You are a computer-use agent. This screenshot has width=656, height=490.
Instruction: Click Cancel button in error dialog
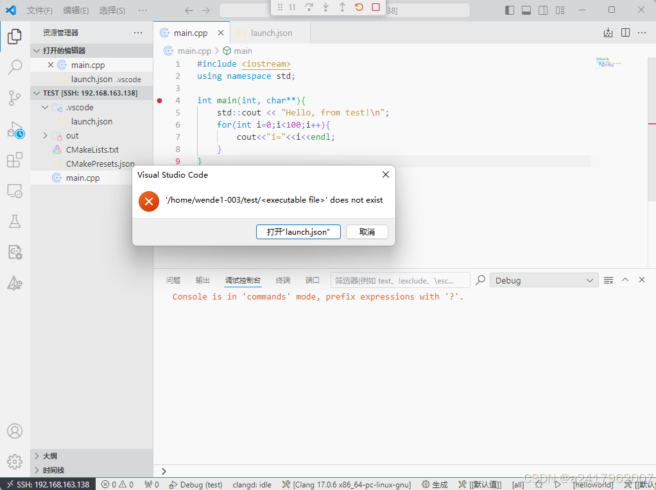pyautogui.click(x=367, y=232)
